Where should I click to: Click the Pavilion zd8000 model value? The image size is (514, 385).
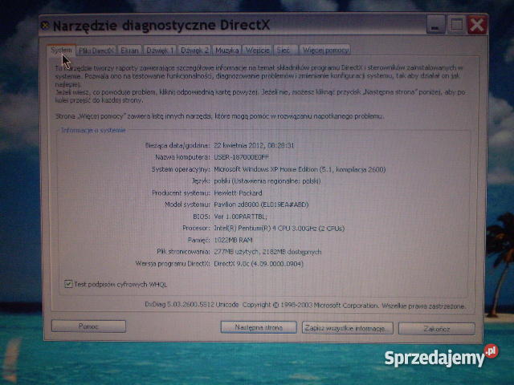click(x=261, y=205)
